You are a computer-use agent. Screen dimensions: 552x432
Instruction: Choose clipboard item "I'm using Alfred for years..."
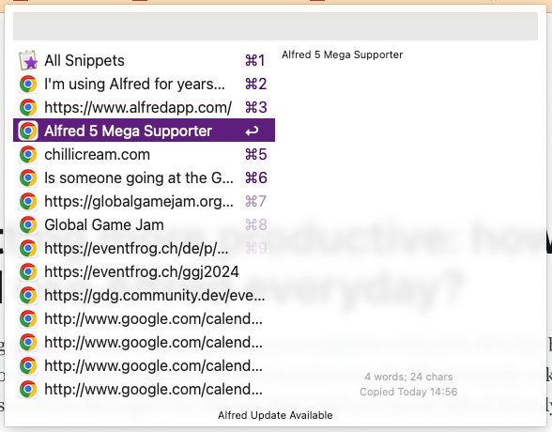point(144,84)
